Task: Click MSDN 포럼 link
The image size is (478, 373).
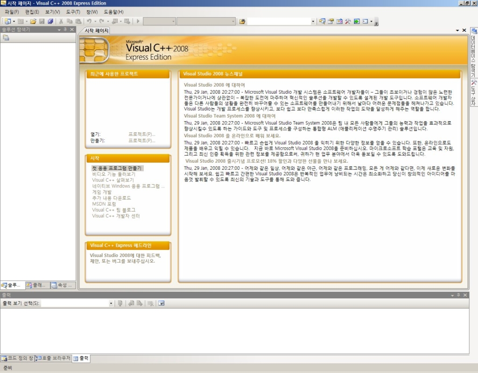Action: tap(104, 204)
